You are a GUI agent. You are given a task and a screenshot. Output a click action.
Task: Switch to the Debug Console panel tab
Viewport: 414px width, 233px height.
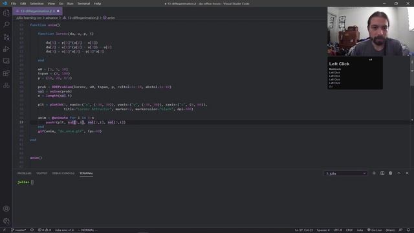[x=63, y=173]
